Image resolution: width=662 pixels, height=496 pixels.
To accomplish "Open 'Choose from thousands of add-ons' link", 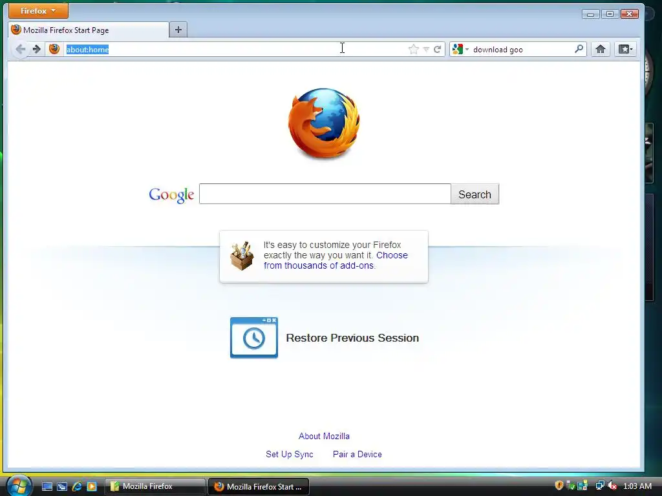I will coord(336,260).
